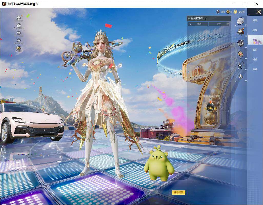Switch to the 道具 tab
Image resolution: width=263 pixels, height=205 pixels.
click(255, 69)
